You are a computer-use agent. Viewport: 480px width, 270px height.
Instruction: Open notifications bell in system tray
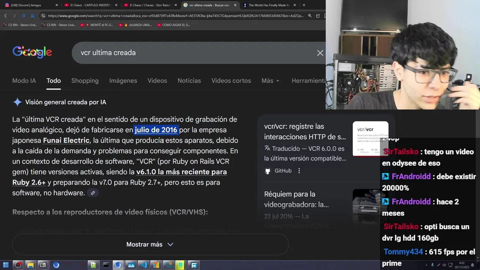[x=473, y=265]
